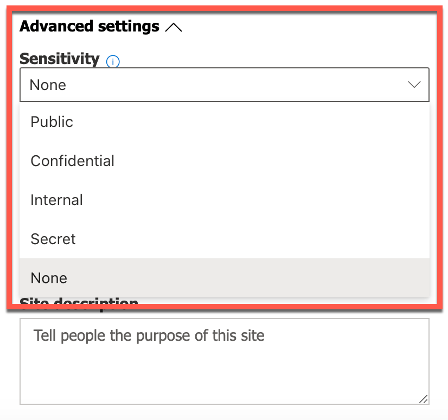Image resolution: width=448 pixels, height=420 pixels.
Task: Click the Advanced settings heading text
Action: click(88, 26)
